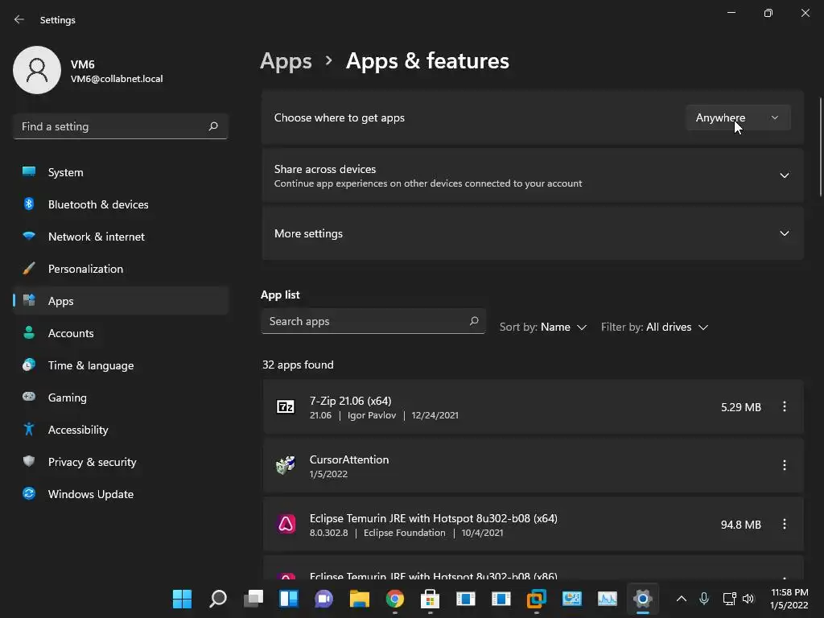Open Accessibility settings
The image size is (824, 618).
pos(121,430)
